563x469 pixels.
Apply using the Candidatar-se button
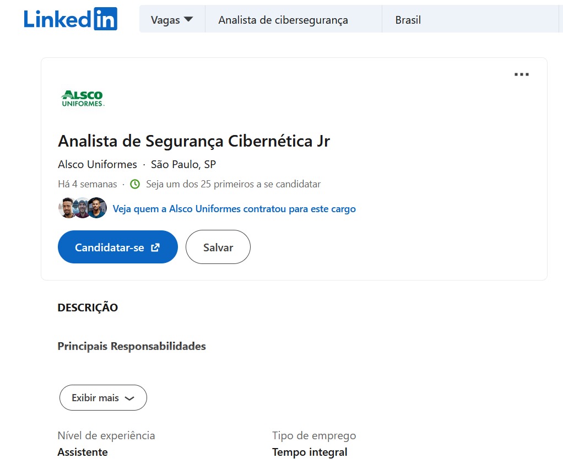pos(118,247)
